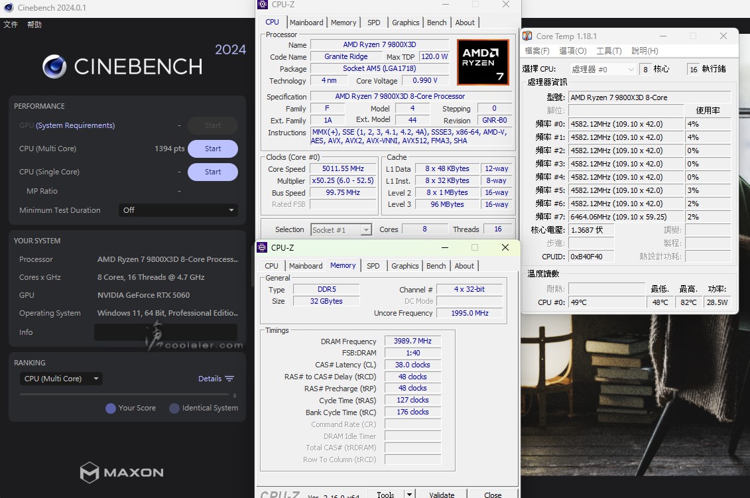The image size is (750, 498).
Task: Click the Cinebench sphere logo
Action: 54,66
